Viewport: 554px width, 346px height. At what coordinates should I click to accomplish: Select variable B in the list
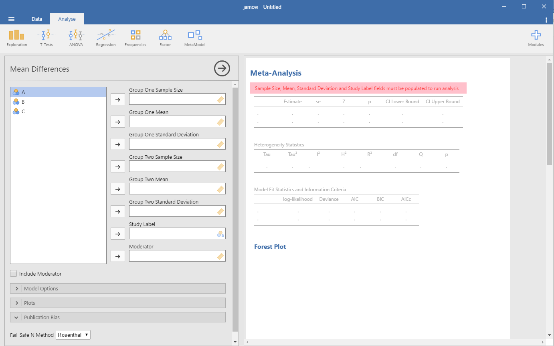tap(59, 102)
